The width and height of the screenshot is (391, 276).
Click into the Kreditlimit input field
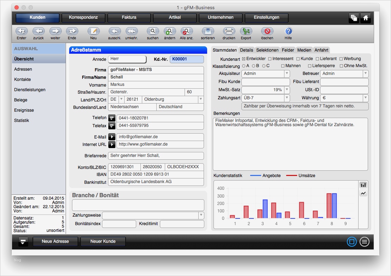pyautogui.click(x=182, y=224)
